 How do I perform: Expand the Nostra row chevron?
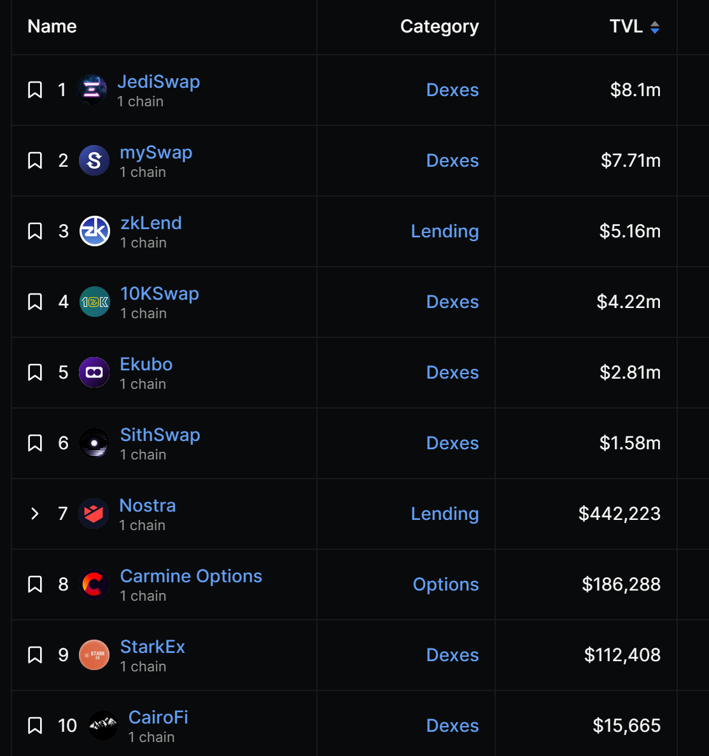35,514
